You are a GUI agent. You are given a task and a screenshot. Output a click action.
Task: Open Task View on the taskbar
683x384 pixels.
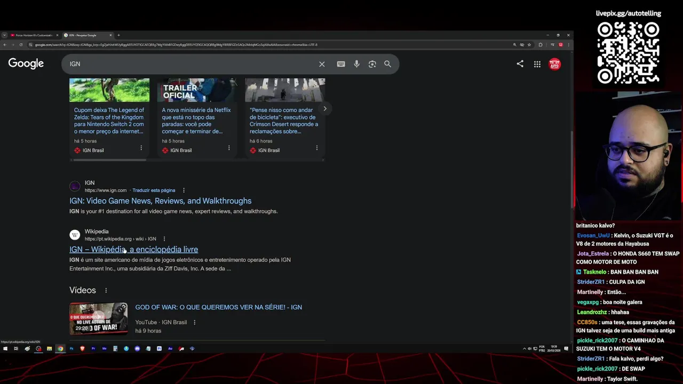(16, 349)
